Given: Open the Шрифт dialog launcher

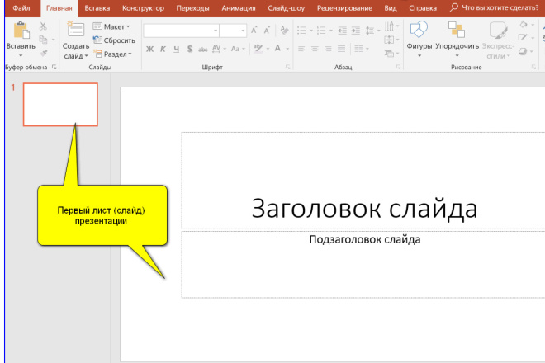Looking at the screenshot, I should [x=288, y=67].
